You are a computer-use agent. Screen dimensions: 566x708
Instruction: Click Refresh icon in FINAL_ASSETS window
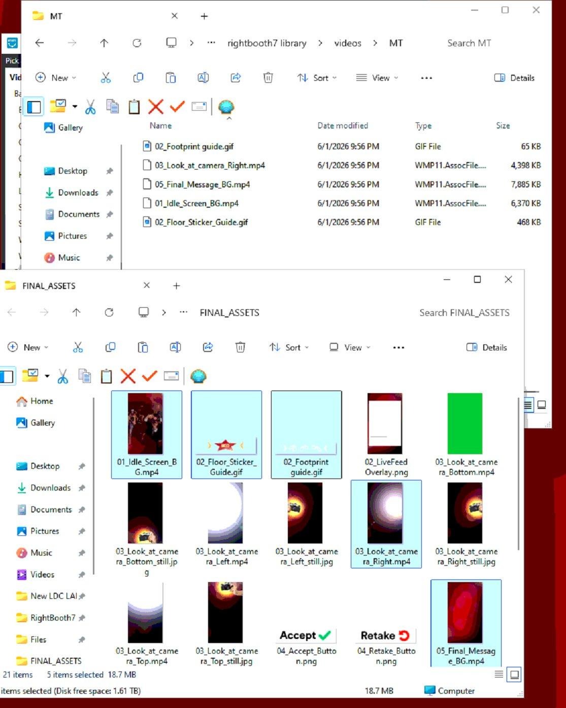[x=109, y=312]
